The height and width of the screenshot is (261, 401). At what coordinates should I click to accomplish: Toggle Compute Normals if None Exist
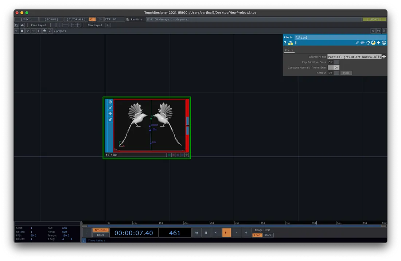coord(333,67)
